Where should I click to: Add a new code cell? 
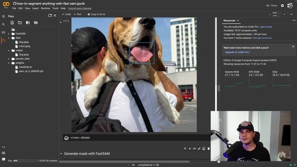coord(66,14)
